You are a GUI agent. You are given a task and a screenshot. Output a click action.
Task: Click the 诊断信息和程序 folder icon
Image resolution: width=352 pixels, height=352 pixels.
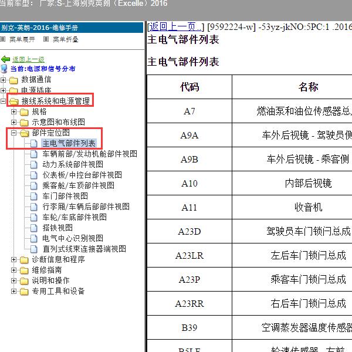24,260
